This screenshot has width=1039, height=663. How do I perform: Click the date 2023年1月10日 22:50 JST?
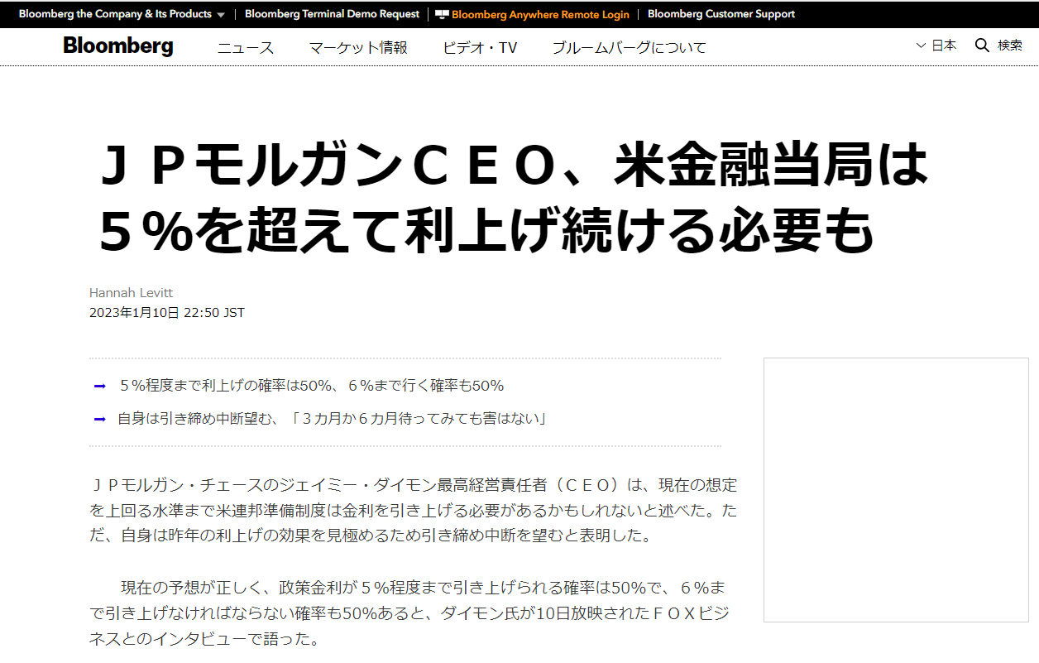point(167,313)
